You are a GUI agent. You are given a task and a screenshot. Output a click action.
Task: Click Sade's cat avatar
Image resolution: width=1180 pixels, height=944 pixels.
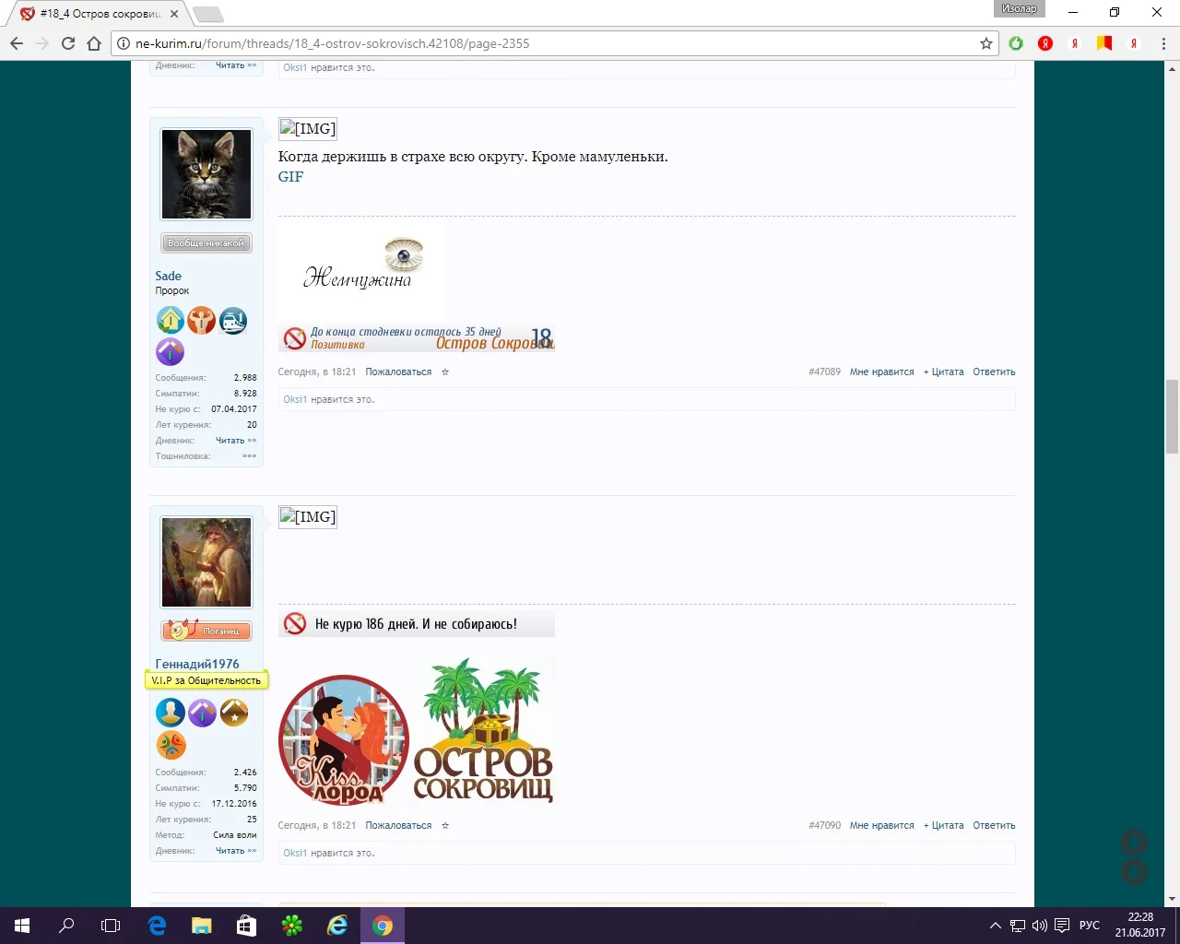click(206, 174)
